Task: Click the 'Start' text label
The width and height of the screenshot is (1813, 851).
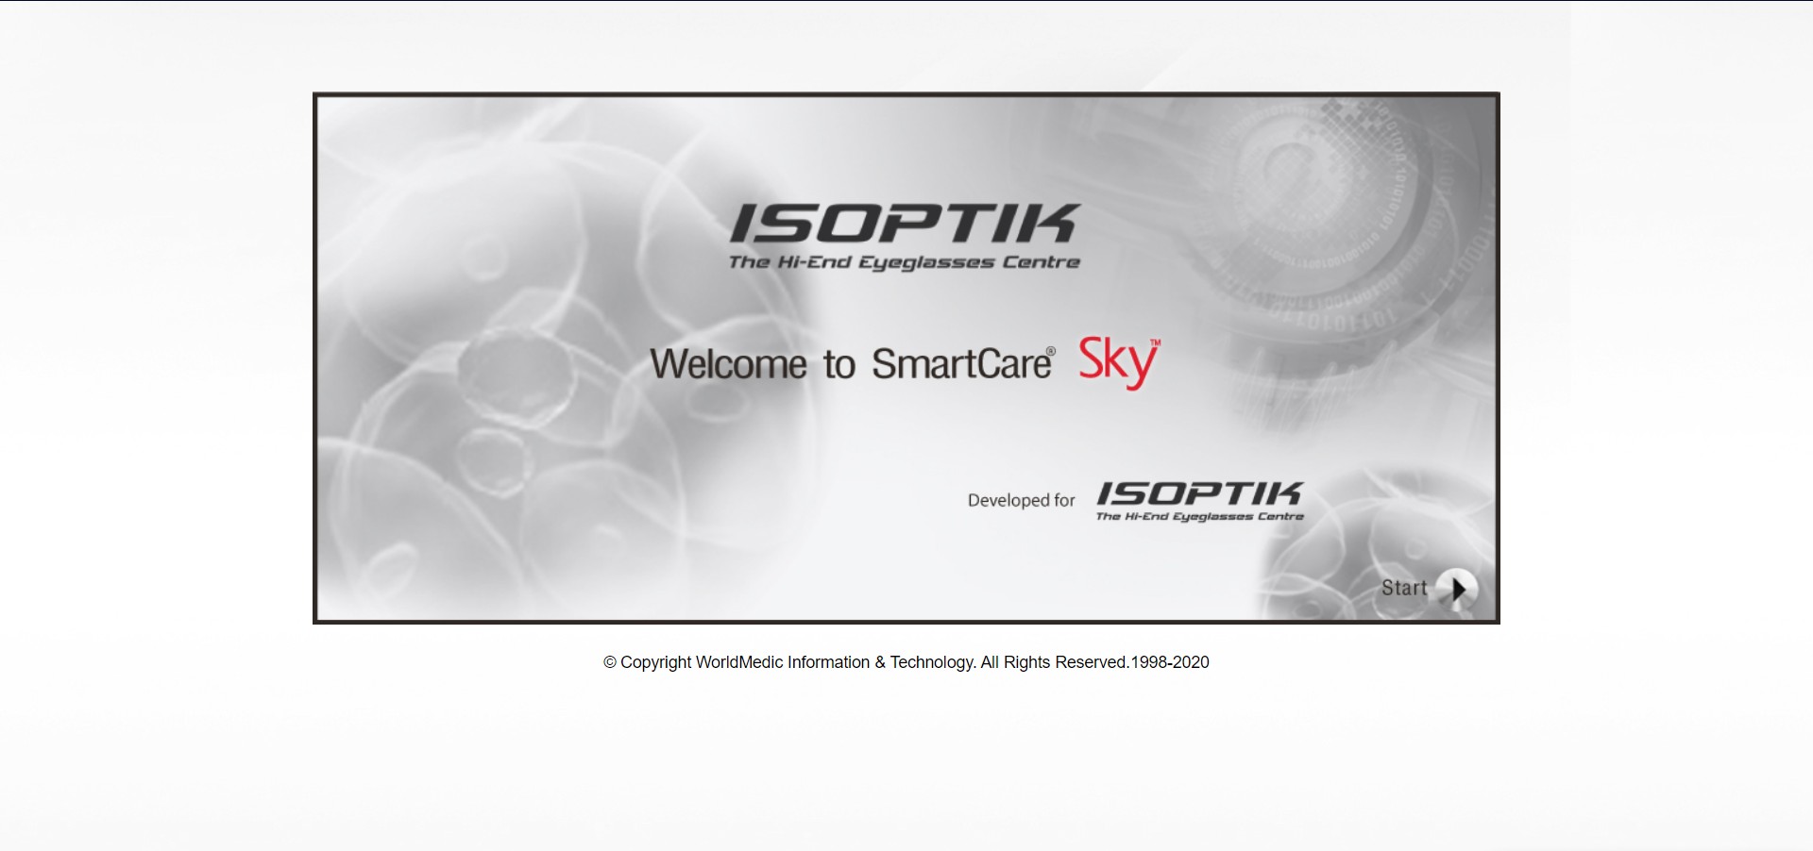Action: pyautogui.click(x=1404, y=588)
